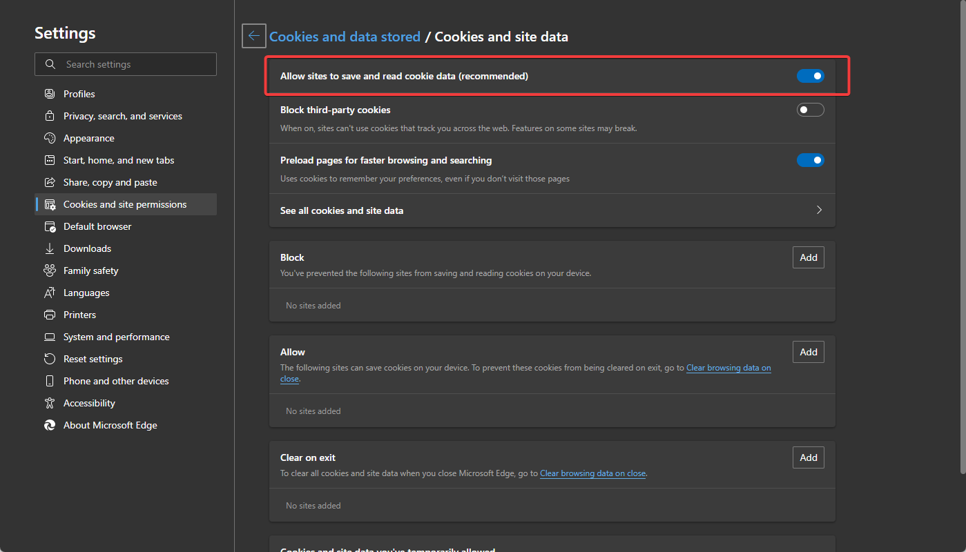Screen dimensions: 966x552
Task: Open Family safety section
Action: (126, 270)
